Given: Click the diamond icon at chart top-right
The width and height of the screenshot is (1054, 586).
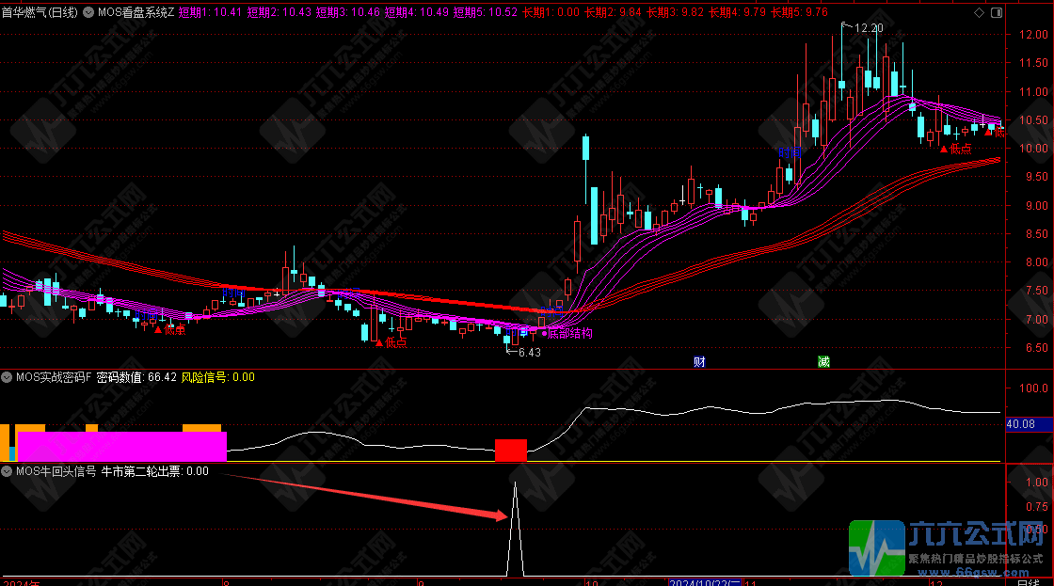Looking at the screenshot, I should click(979, 12).
